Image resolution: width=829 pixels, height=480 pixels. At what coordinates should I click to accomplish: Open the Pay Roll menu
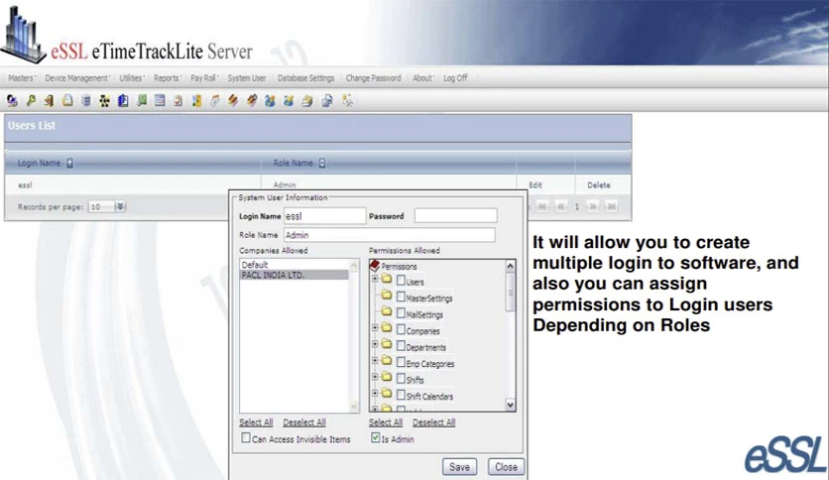[x=204, y=77]
